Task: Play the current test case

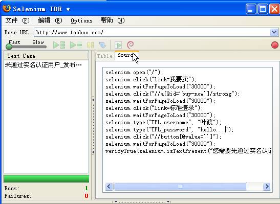Action: pos(76,45)
